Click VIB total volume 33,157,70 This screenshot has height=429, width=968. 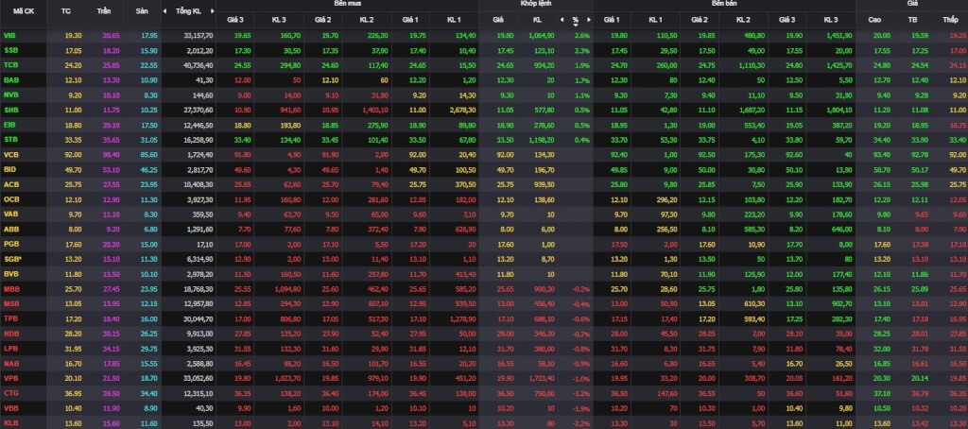[x=199, y=35]
